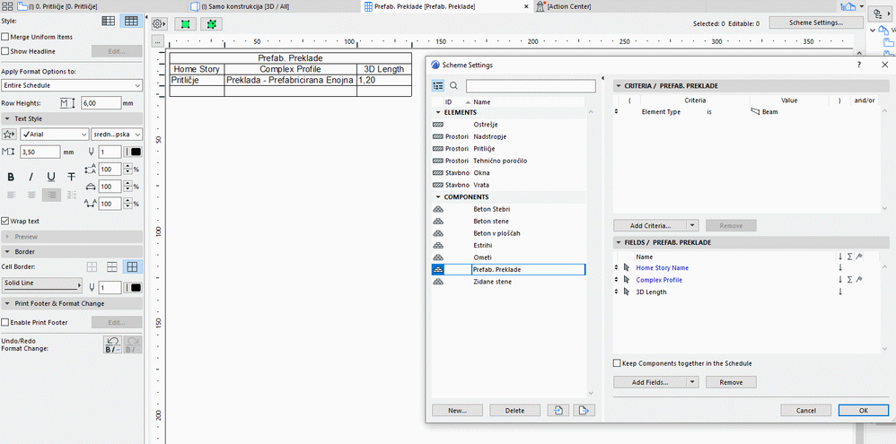
Task: Click the undo format change icon
Action: tap(112, 344)
